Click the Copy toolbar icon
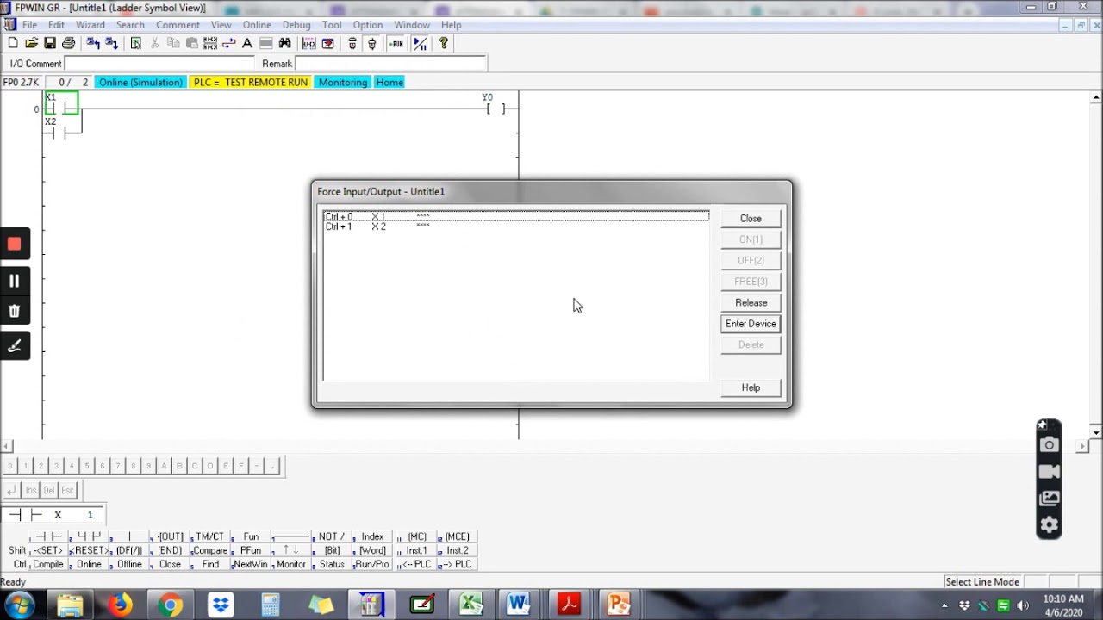 pos(173,43)
